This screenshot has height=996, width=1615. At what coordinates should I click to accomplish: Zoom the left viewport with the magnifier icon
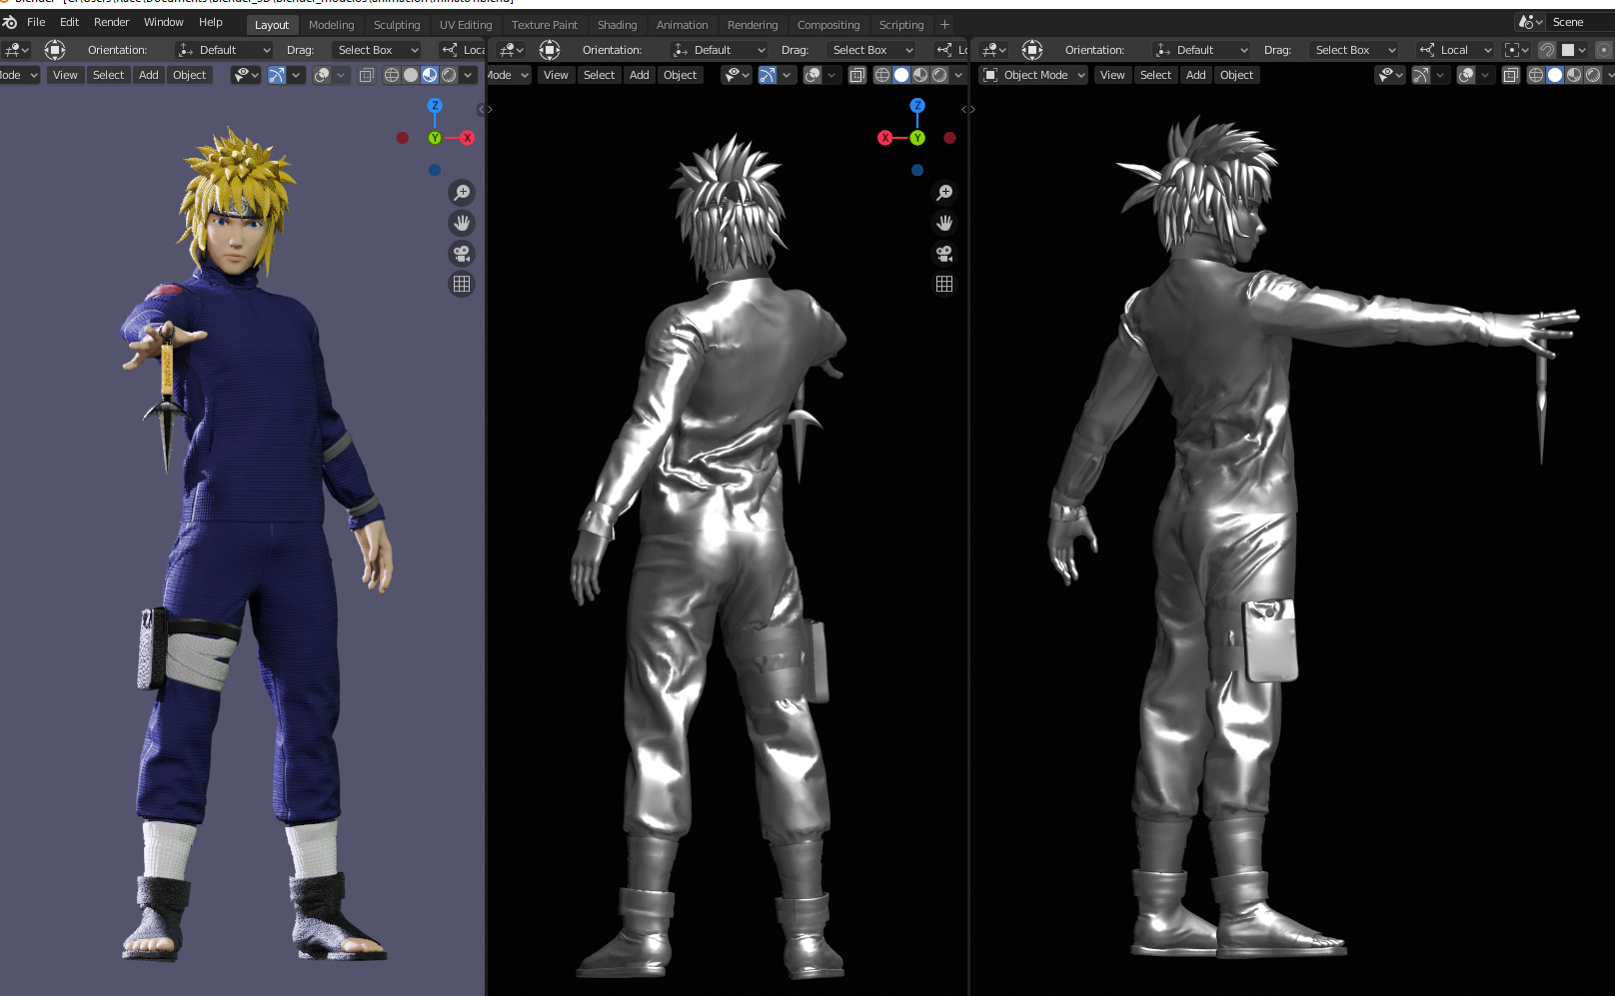[462, 192]
